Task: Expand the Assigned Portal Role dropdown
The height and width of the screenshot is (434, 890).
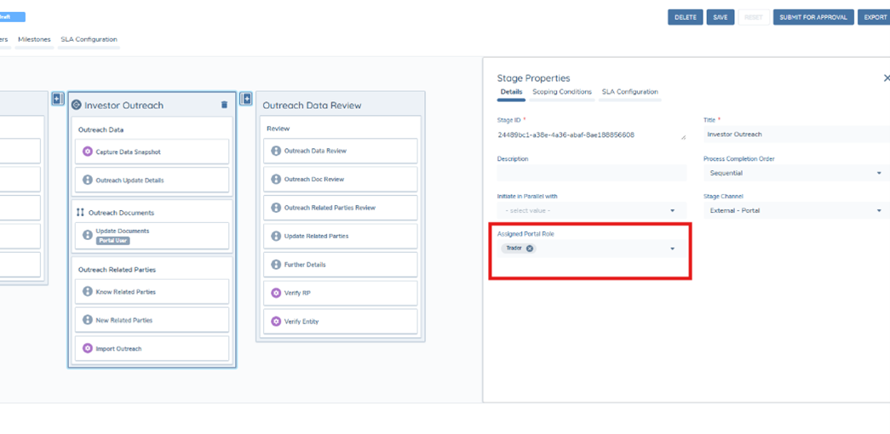Action: point(672,248)
